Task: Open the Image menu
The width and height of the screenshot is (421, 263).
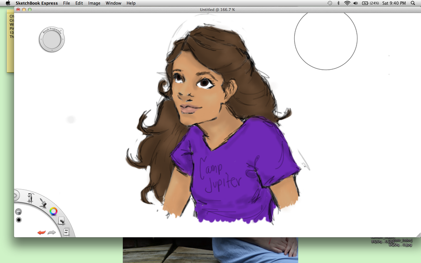Action: click(94, 3)
